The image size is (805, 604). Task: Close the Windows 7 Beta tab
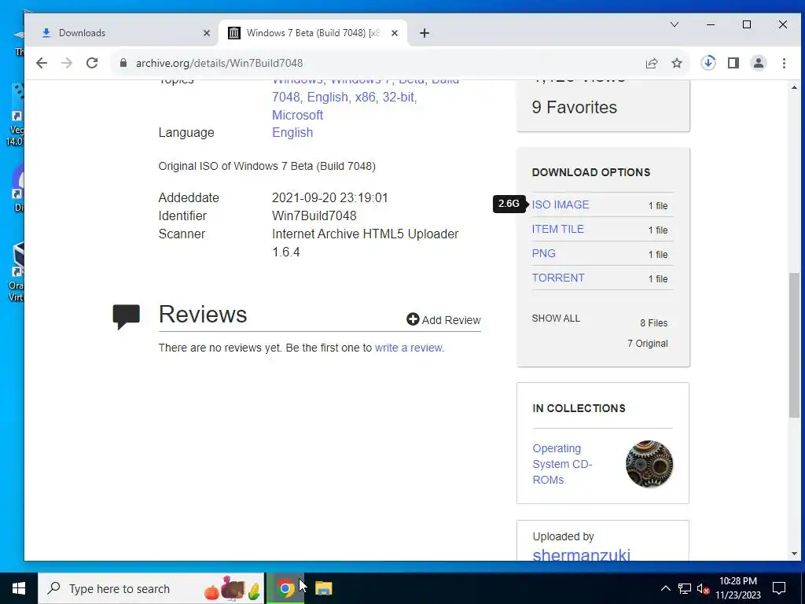[x=395, y=33]
